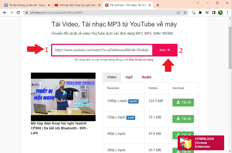Open the Extensions puzzle icon
The image size is (232, 153).
pyautogui.click(x=200, y=13)
